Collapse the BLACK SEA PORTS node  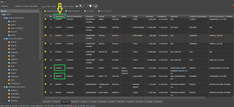(4, 39)
